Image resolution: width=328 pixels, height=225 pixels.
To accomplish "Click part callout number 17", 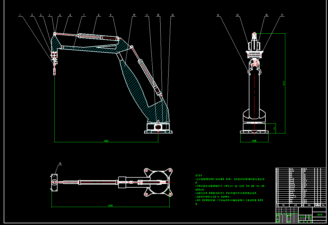I will tap(282, 15).
